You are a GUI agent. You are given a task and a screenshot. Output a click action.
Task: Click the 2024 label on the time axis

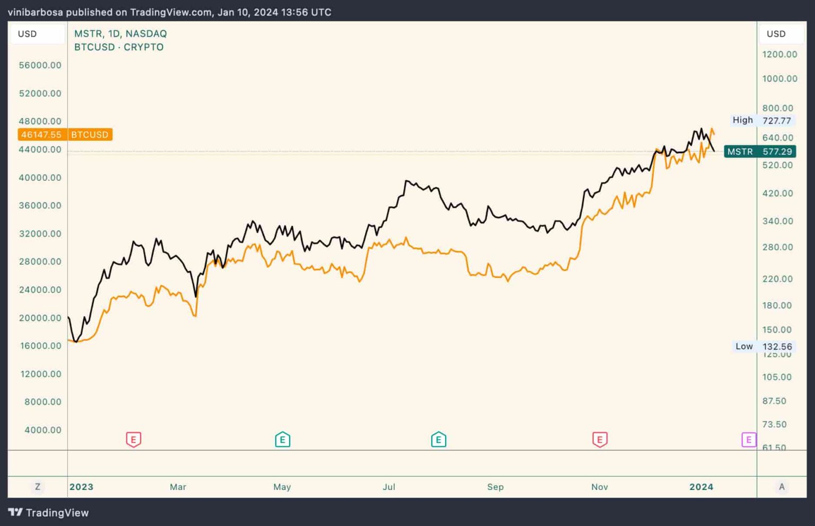coord(701,486)
